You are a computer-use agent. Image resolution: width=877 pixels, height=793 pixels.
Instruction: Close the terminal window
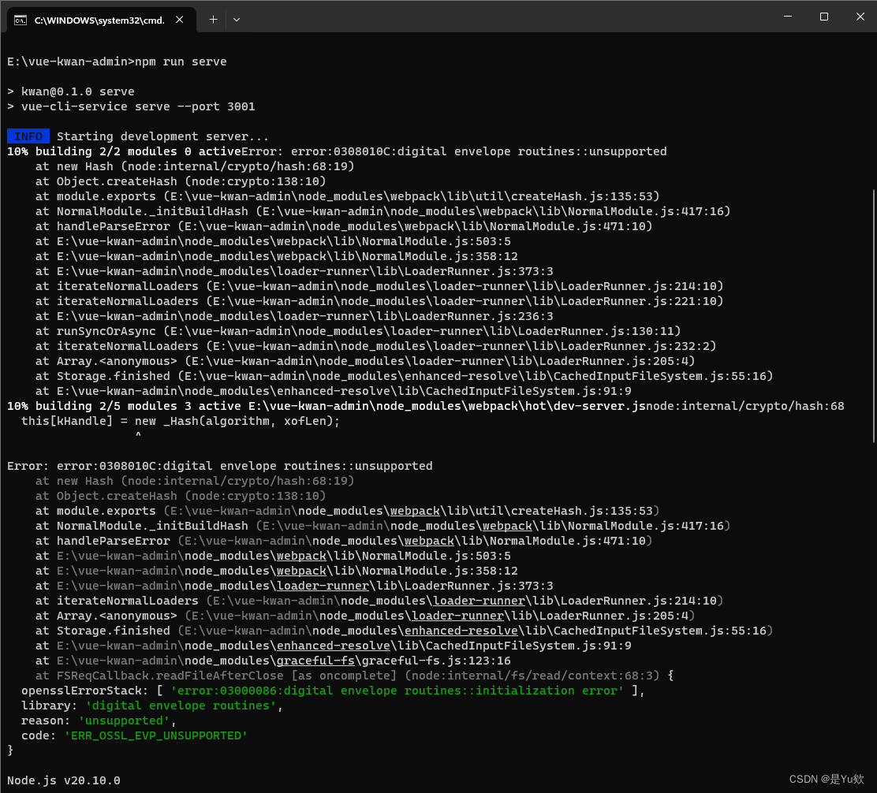click(x=860, y=17)
